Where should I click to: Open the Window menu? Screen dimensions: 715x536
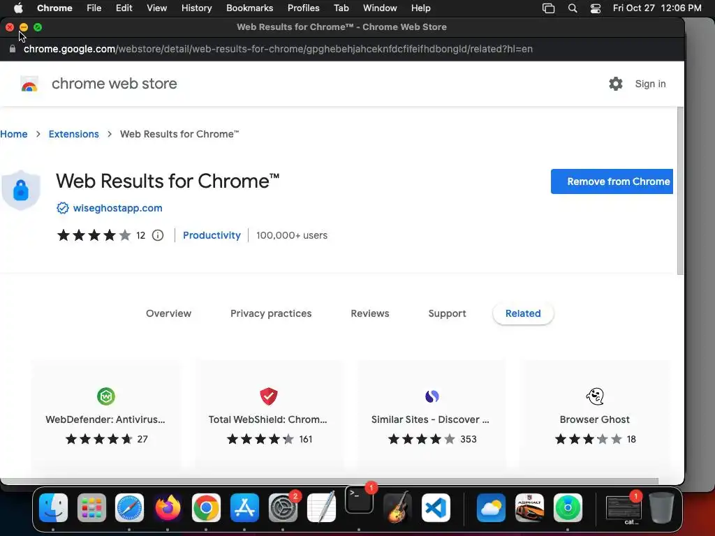380,8
